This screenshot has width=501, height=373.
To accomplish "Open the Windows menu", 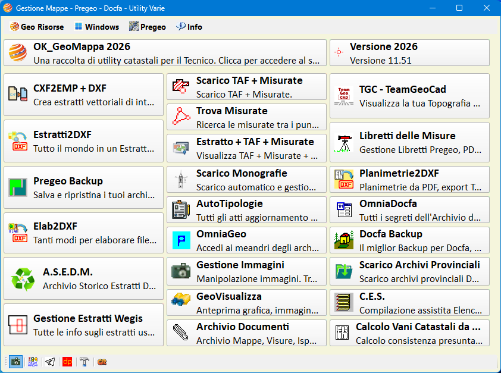I will pyautogui.click(x=96, y=27).
